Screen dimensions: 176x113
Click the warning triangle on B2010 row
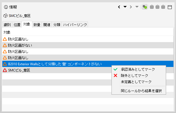(5, 64)
